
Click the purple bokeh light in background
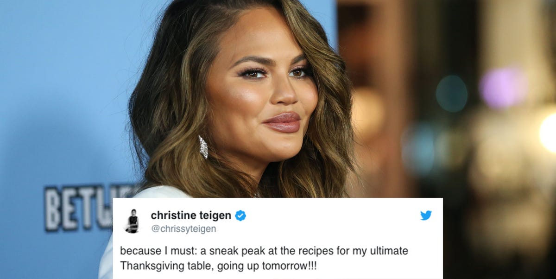point(503,87)
